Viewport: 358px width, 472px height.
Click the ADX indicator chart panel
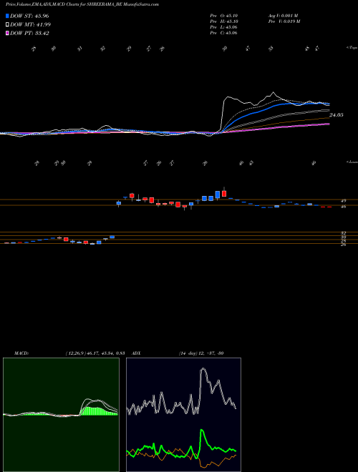tap(183, 415)
